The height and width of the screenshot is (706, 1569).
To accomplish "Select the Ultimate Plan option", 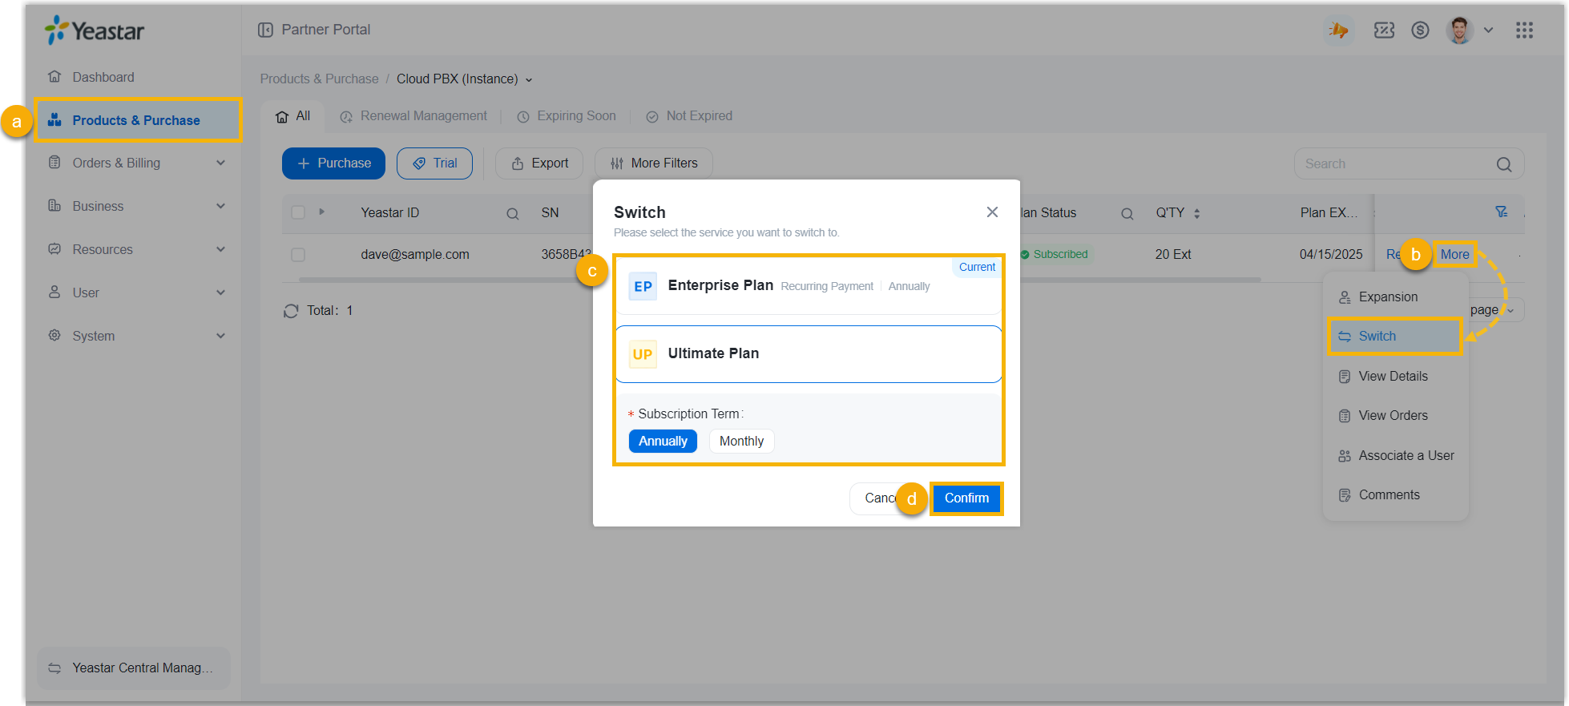I will click(x=809, y=354).
